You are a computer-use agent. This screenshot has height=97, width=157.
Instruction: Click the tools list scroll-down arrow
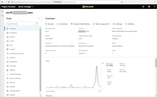[x=40, y=96]
